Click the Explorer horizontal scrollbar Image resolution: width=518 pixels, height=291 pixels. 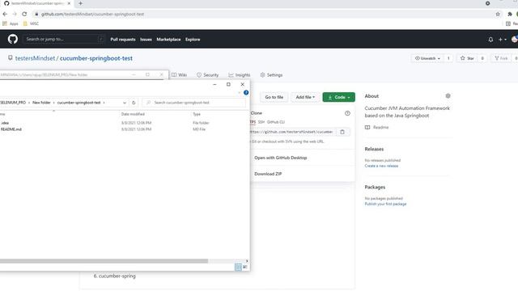[x=104, y=261]
